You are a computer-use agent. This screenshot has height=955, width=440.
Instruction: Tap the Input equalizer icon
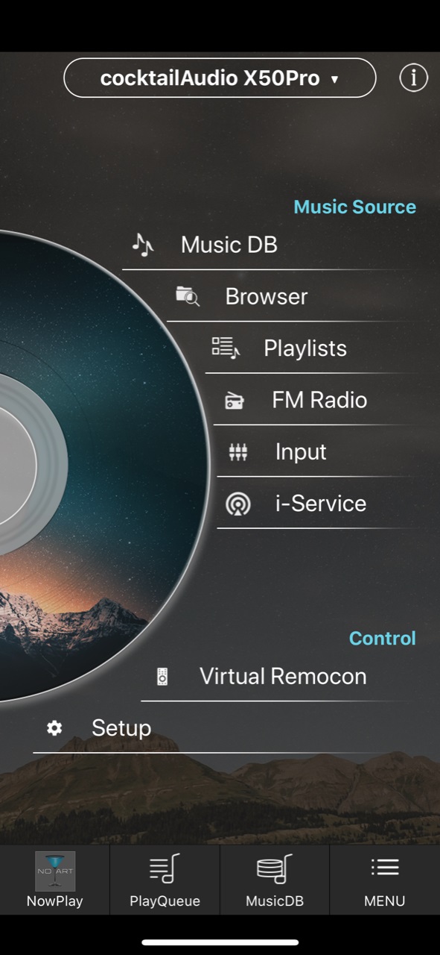pyautogui.click(x=237, y=452)
